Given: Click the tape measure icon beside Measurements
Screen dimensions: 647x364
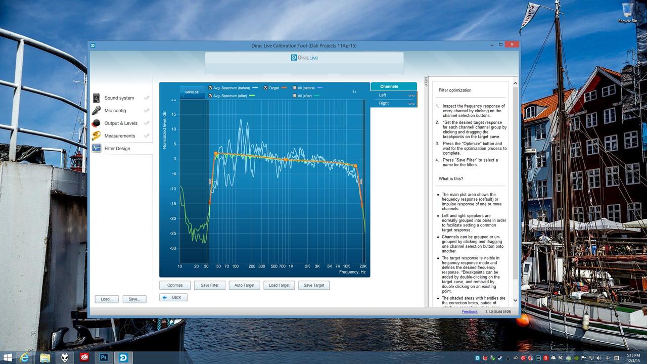Looking at the screenshot, I should point(96,136).
